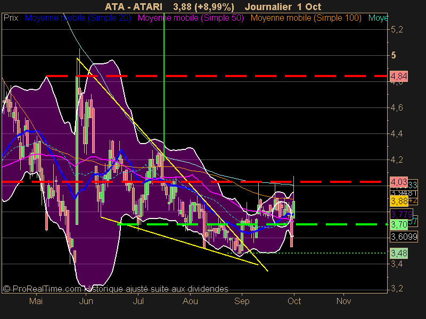Viewport: 426px width, 319px height.
Task: Click the orange 3,88 current price tag
Action: 399,202
